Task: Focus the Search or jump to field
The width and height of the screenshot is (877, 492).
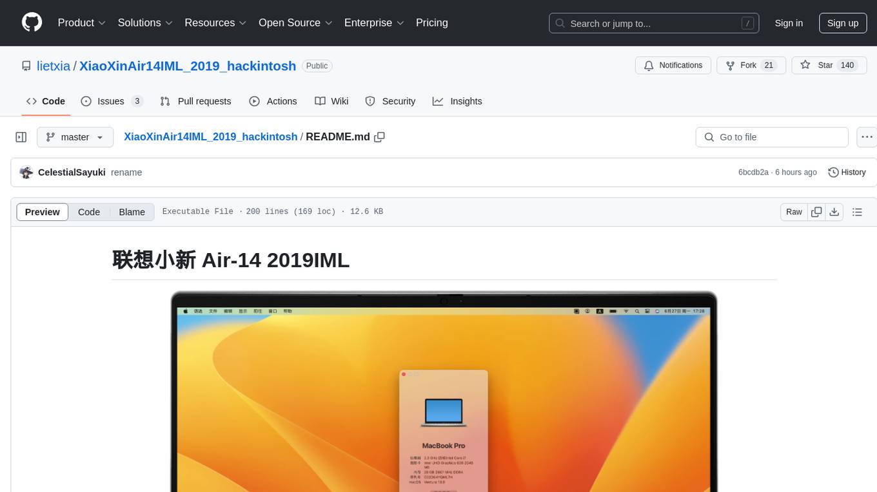Action: [x=654, y=23]
